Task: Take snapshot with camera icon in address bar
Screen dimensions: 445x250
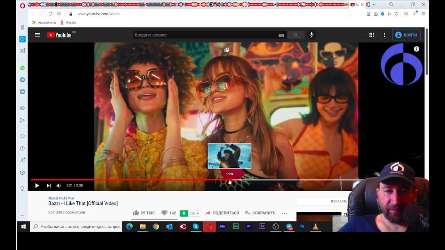Action: [375, 14]
